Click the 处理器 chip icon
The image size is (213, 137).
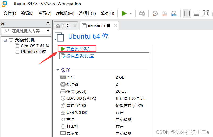[63, 84]
